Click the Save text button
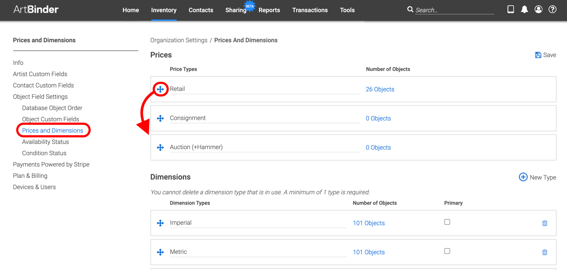The width and height of the screenshot is (567, 270). [550, 55]
